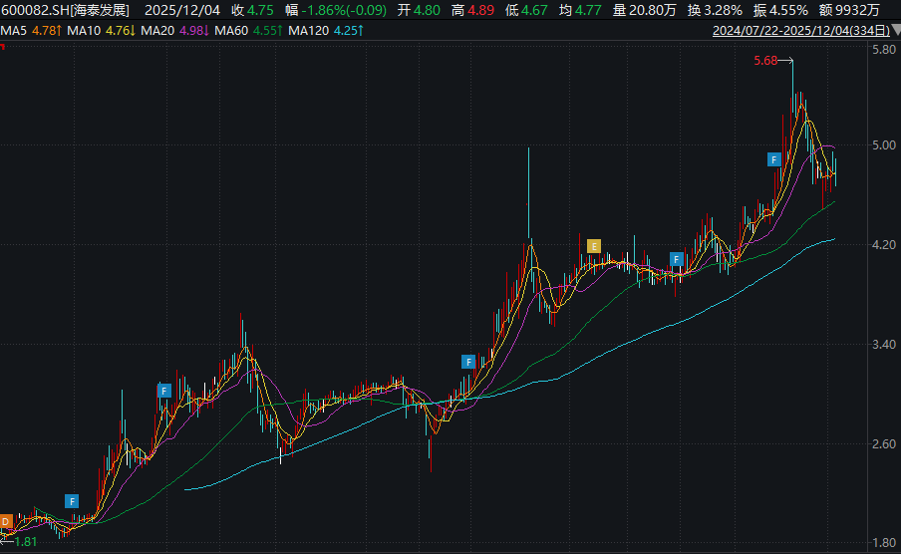Click the small red corner marker at top-left
Screen dimensions: 901x554
3,45
